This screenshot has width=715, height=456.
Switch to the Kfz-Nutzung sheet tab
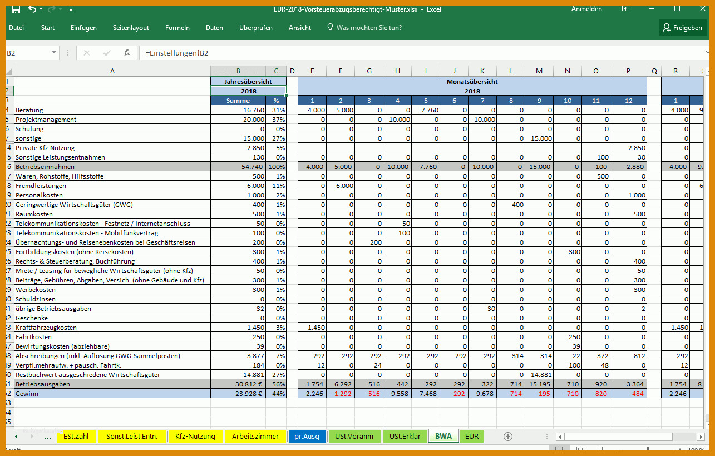(195, 437)
